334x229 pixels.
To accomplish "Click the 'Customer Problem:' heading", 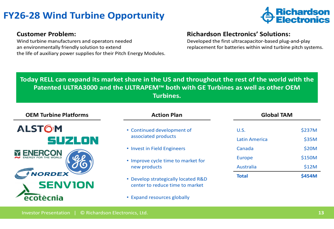I will [x=46, y=34].
